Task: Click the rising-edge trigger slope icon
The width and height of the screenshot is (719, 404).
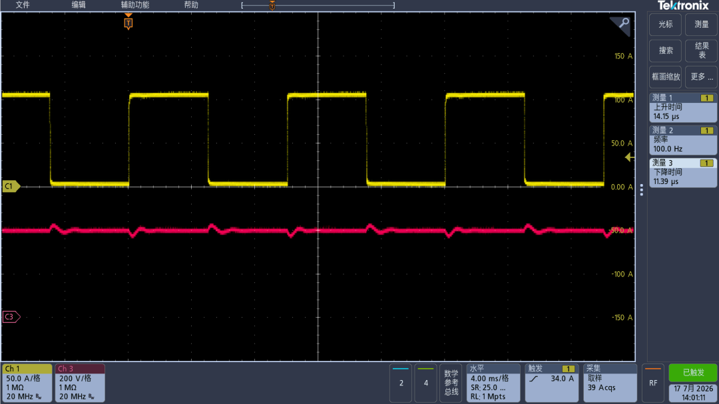Action: coord(534,379)
